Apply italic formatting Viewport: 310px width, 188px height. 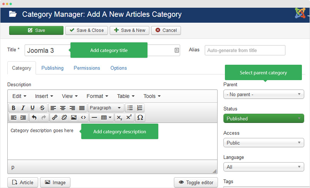[x=23, y=108]
